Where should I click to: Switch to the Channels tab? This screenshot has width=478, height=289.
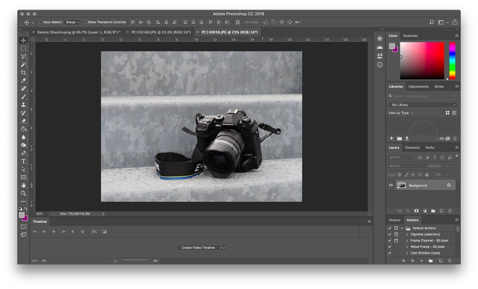[412, 147]
